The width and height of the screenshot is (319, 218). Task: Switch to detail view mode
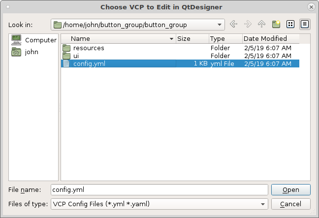point(305,24)
